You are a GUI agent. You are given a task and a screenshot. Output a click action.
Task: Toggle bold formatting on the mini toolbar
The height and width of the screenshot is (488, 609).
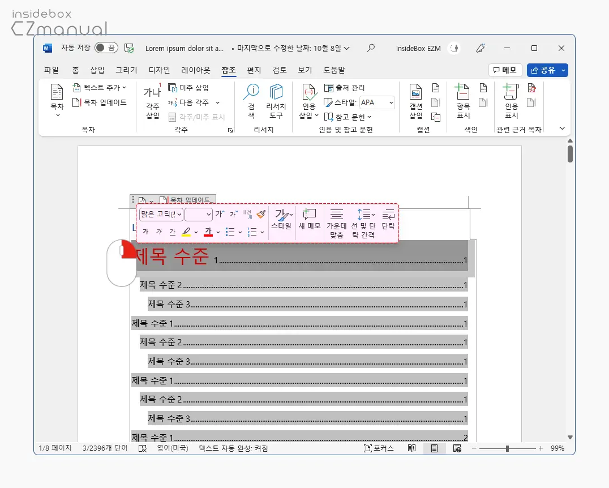click(145, 232)
